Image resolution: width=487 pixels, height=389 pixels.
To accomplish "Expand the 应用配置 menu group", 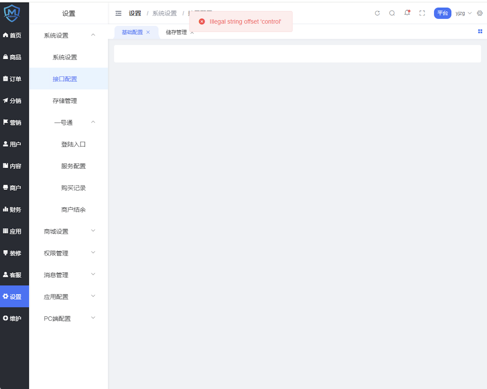I will tap(93, 296).
